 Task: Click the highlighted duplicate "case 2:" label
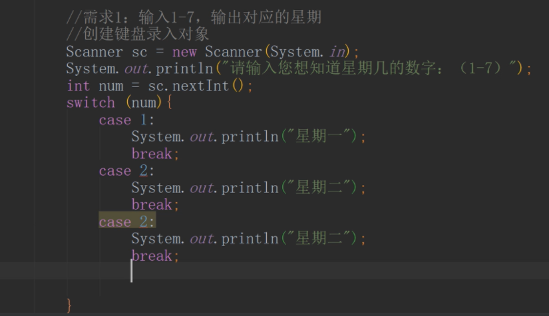point(126,222)
